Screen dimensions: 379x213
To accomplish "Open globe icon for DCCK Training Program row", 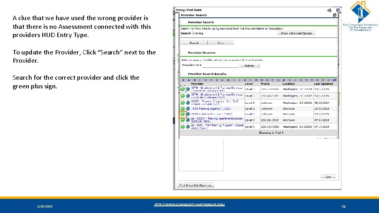I will (188, 103).
